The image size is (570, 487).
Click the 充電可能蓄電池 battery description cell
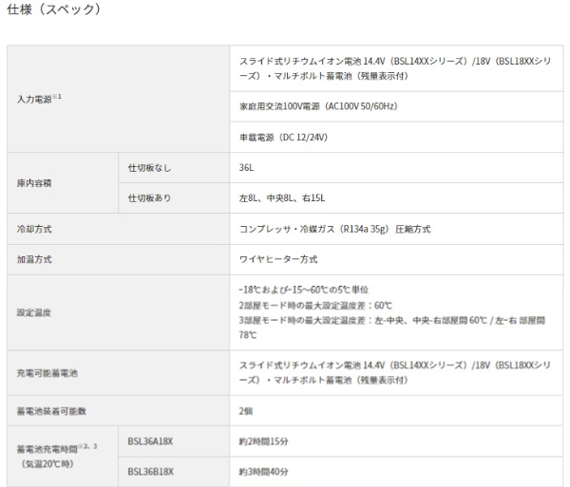pos(396,373)
